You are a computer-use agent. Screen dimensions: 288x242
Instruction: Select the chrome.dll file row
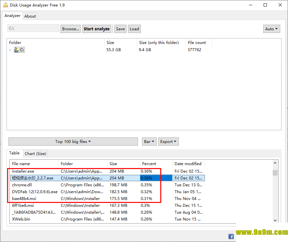(108, 185)
